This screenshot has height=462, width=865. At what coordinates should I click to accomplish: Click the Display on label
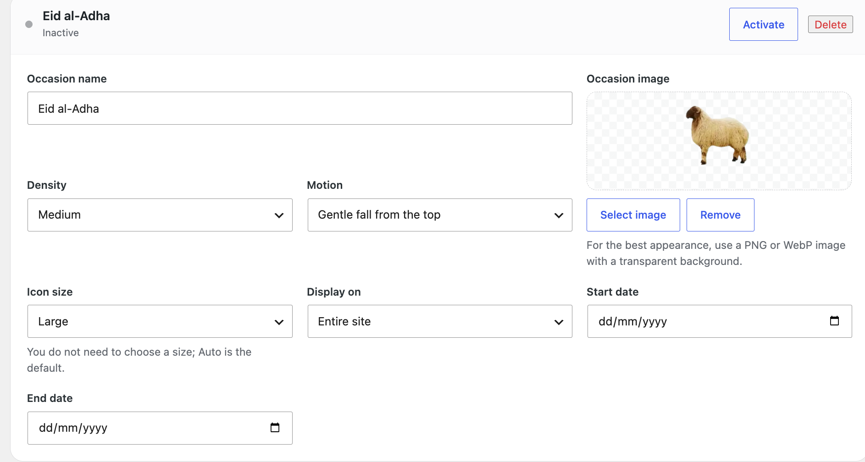pyautogui.click(x=334, y=292)
